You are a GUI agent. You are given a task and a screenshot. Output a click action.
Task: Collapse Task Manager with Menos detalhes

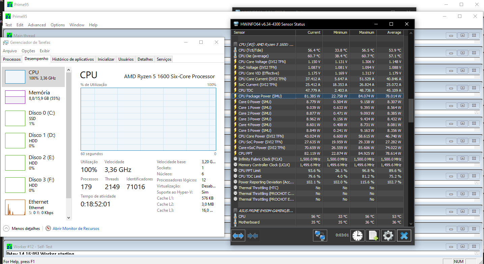click(x=22, y=228)
